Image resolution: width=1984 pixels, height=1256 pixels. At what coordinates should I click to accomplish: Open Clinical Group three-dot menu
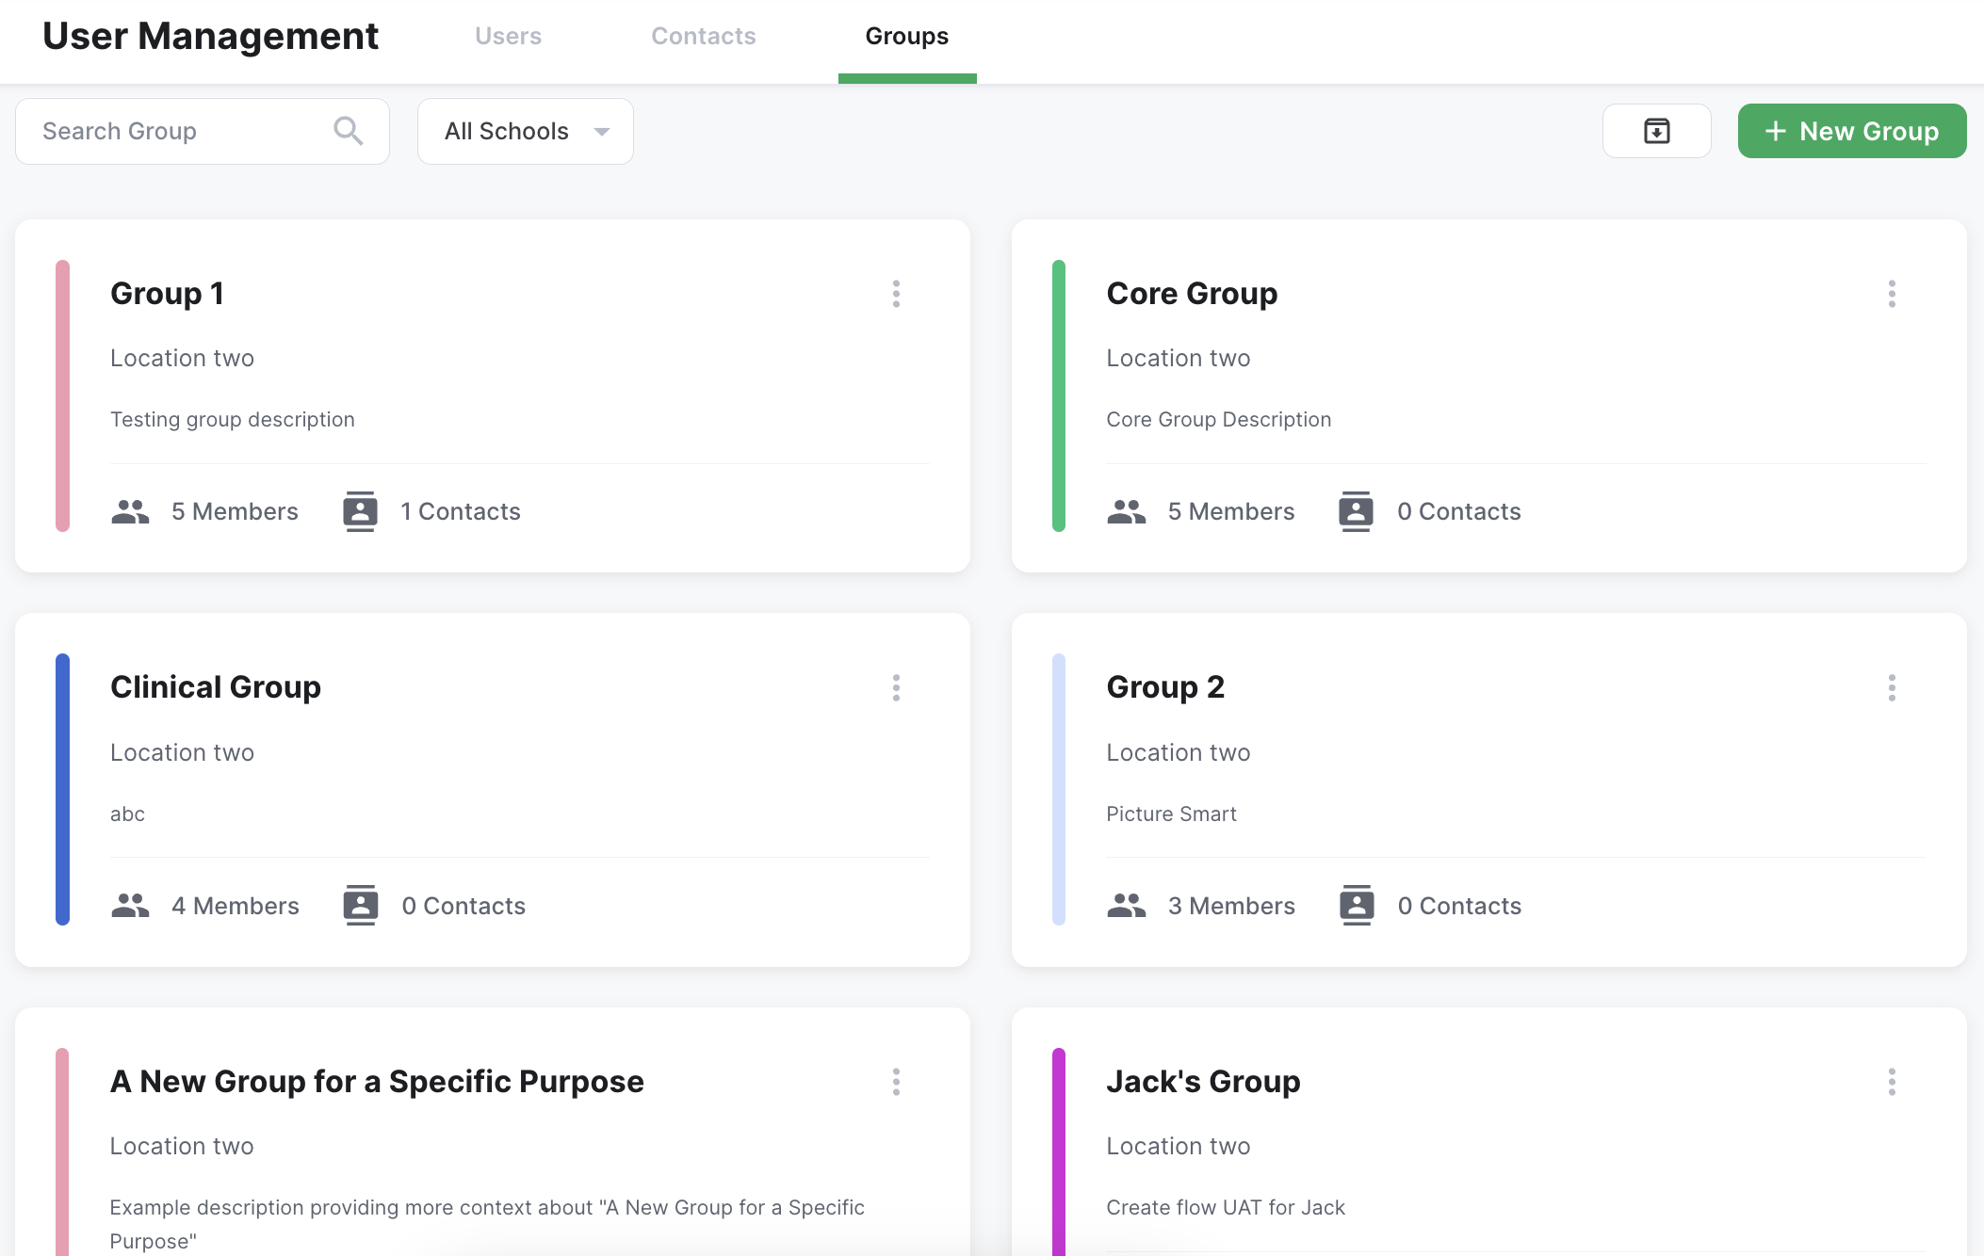[896, 687]
